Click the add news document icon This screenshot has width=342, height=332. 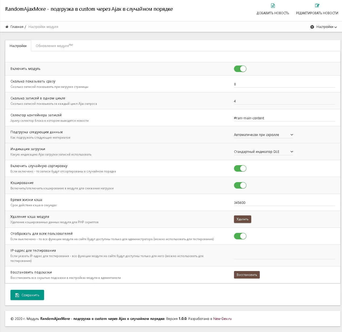[x=273, y=6]
